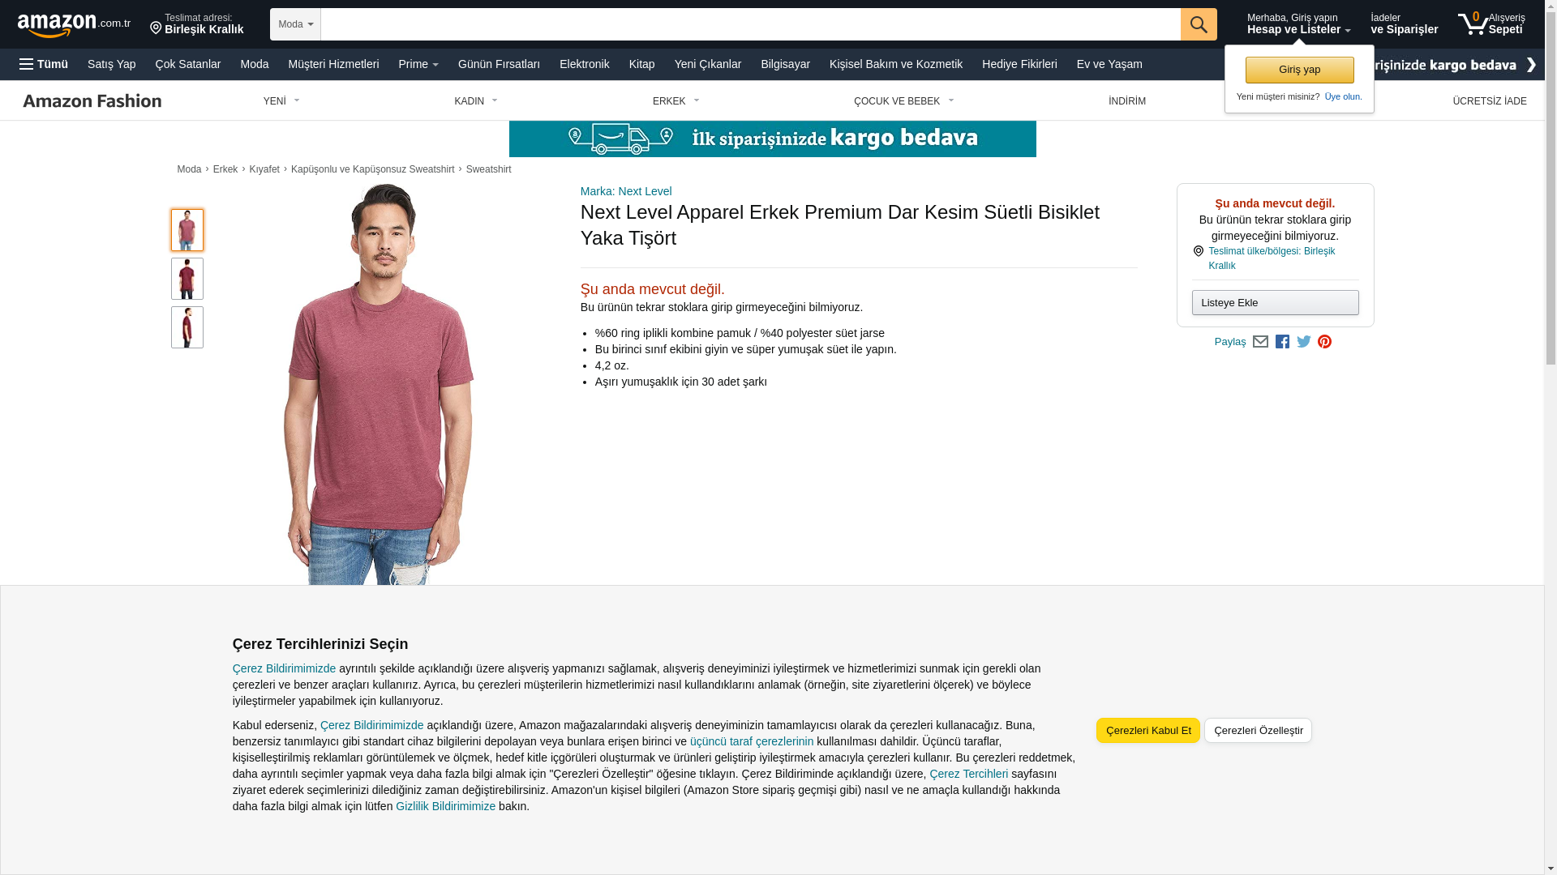Share product on Facebook icon

click(x=1282, y=342)
